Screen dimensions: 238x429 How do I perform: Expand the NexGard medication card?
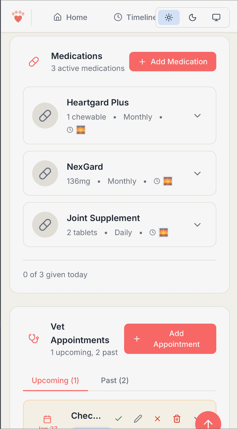click(x=197, y=173)
